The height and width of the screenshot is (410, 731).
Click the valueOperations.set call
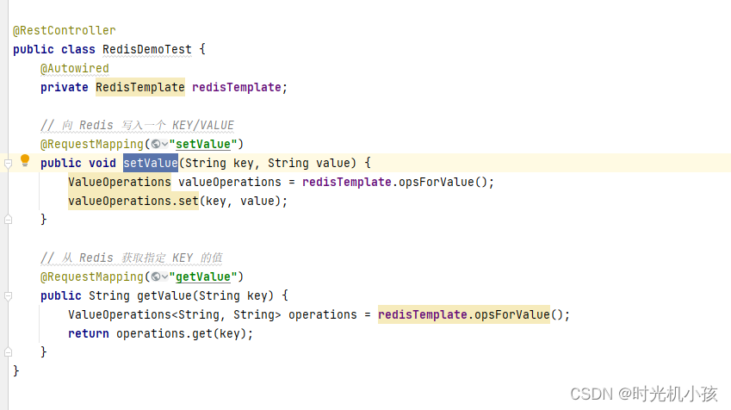[133, 201]
